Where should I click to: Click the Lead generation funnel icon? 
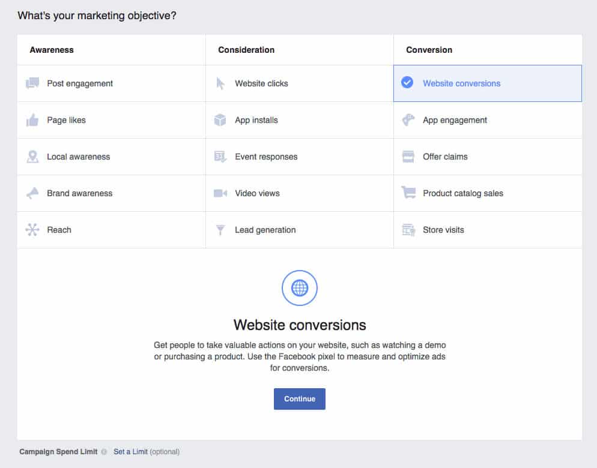tap(220, 230)
